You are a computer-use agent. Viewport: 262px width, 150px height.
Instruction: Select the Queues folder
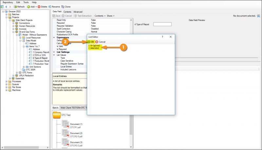pos(15,84)
